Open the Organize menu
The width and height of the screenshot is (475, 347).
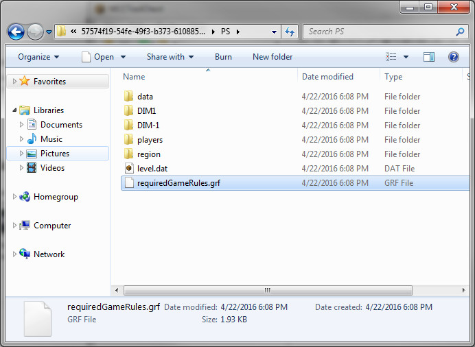pos(38,57)
